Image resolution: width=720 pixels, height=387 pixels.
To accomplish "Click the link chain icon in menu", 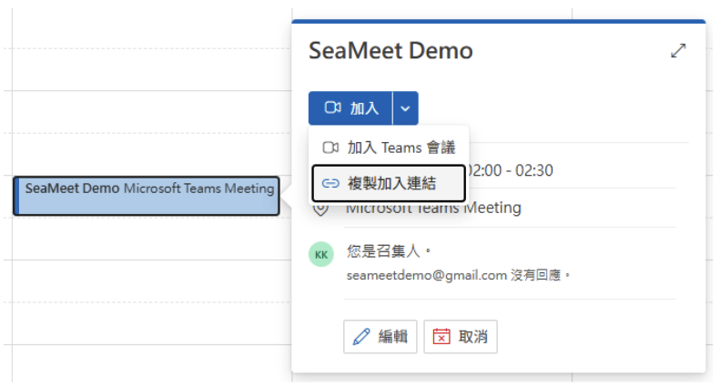I will pyautogui.click(x=330, y=184).
